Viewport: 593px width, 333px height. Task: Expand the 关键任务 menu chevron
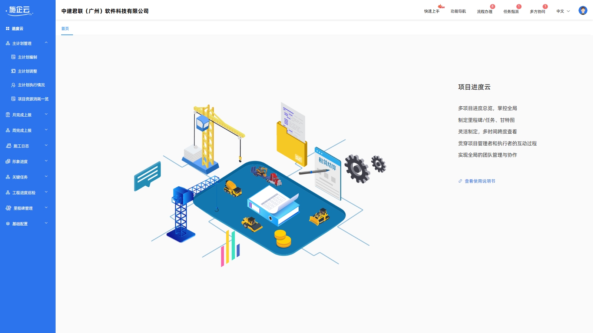click(46, 177)
